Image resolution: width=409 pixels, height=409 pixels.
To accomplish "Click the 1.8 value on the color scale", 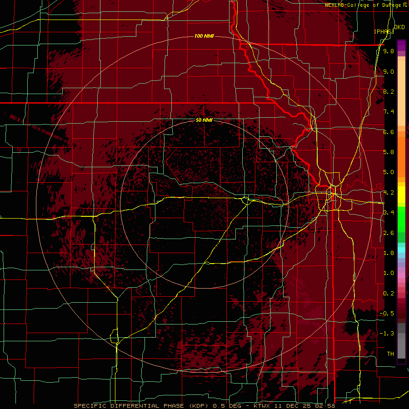I will [389, 253].
